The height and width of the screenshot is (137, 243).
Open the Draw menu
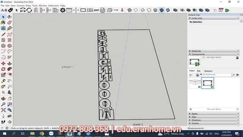tap(28, 6)
